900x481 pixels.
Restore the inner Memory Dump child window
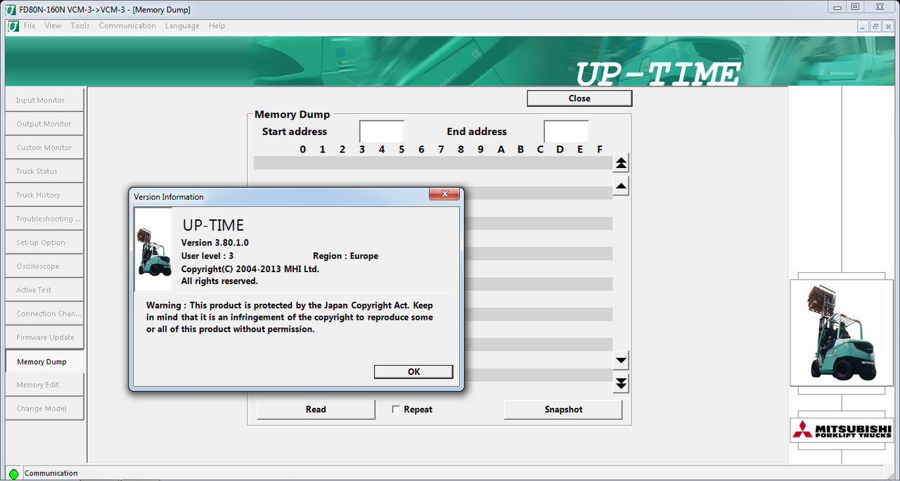coord(875,26)
